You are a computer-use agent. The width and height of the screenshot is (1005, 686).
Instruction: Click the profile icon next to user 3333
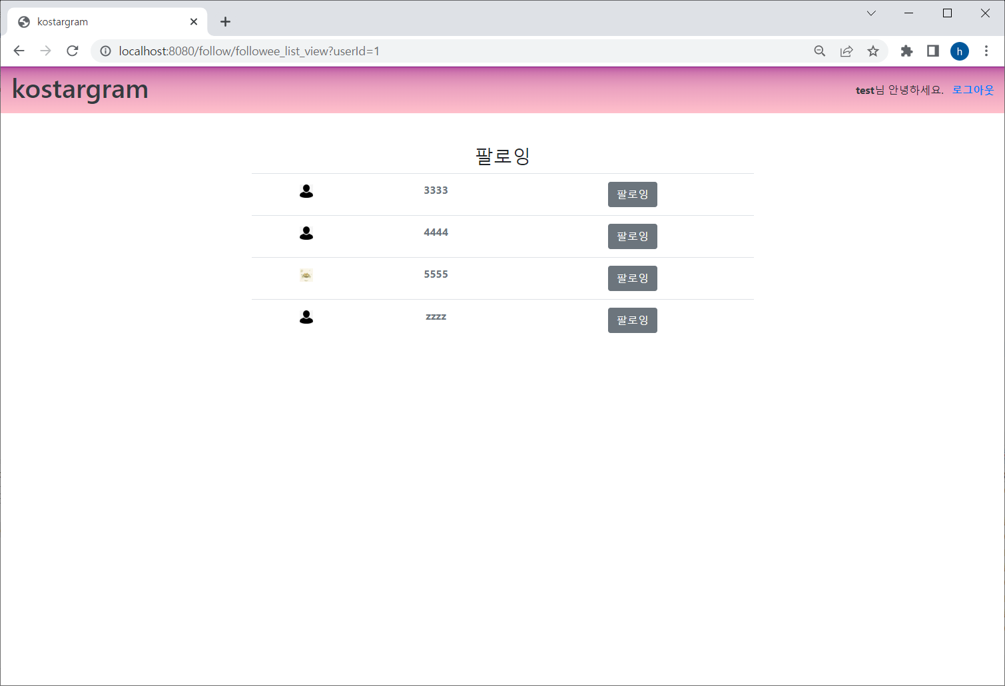click(306, 191)
